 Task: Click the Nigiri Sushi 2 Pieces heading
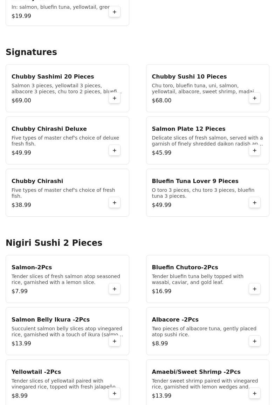pyautogui.click(x=54, y=243)
